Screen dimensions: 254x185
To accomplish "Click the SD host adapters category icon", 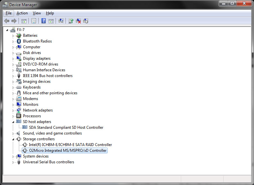I will pyautogui.click(x=19, y=121).
